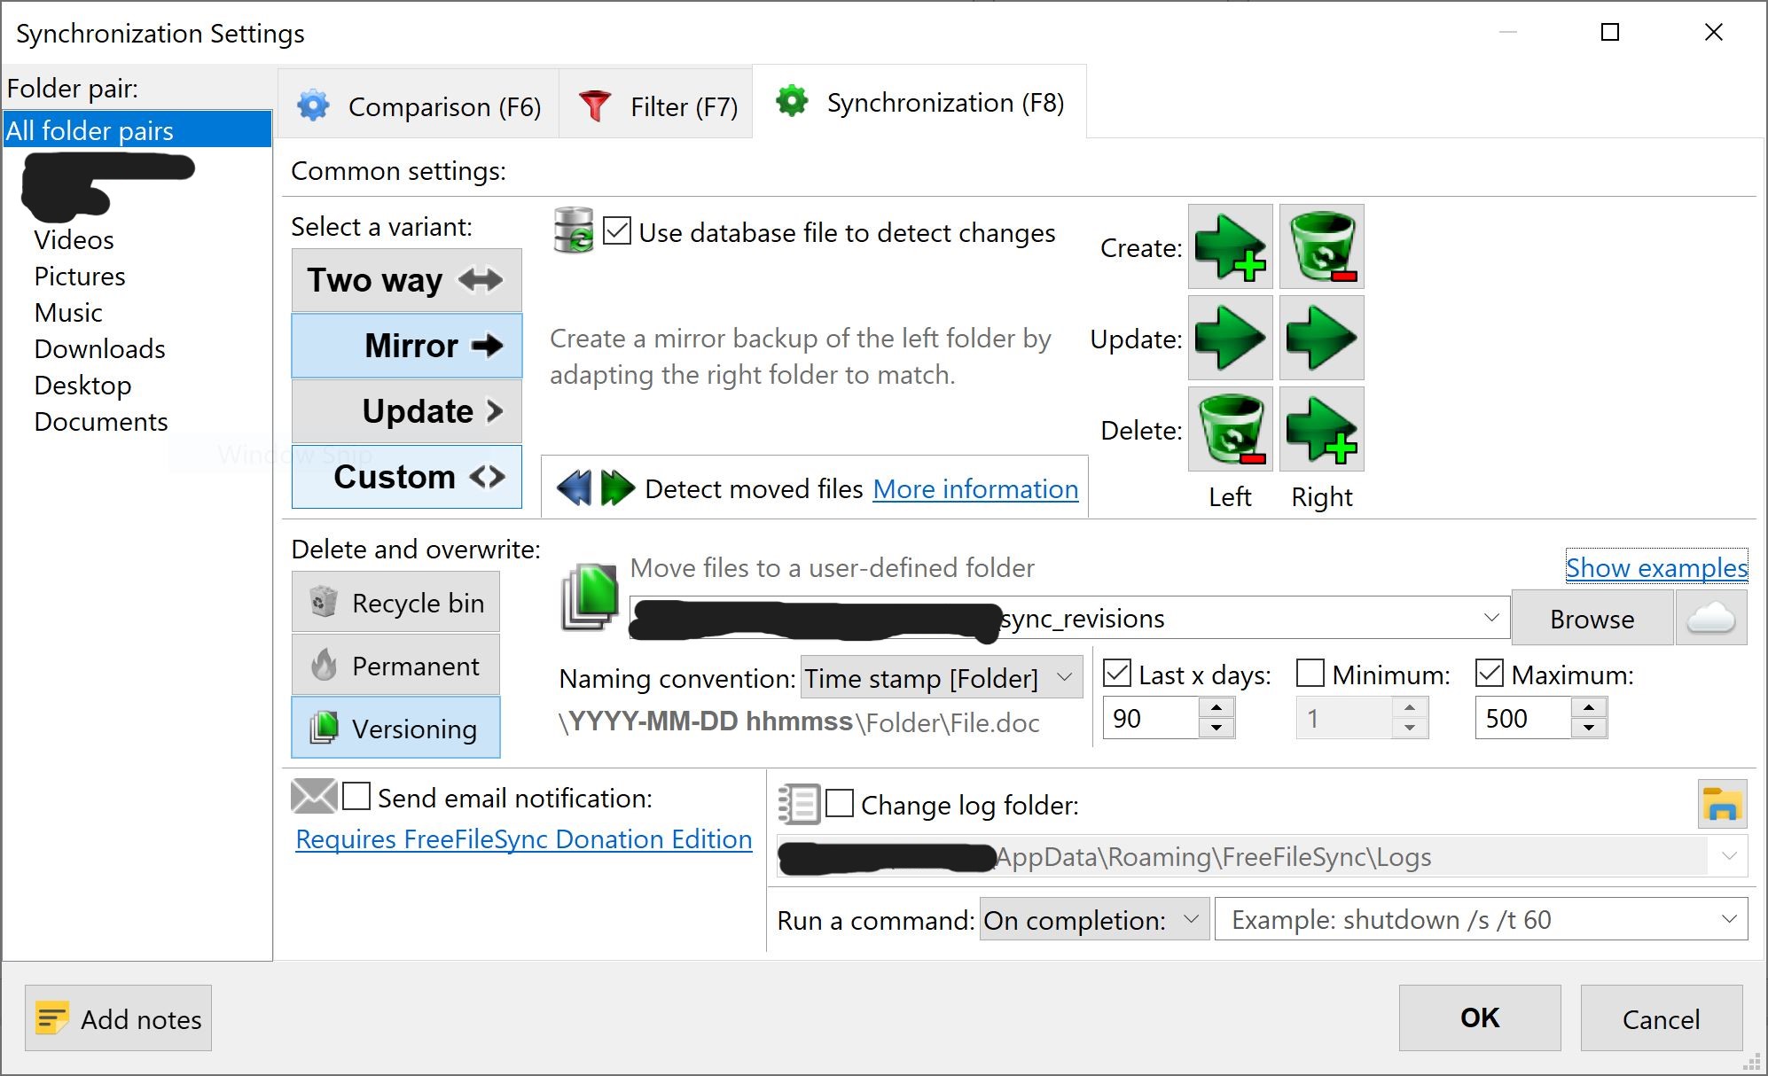Switch to the Filter (F7) tab

coord(656,105)
